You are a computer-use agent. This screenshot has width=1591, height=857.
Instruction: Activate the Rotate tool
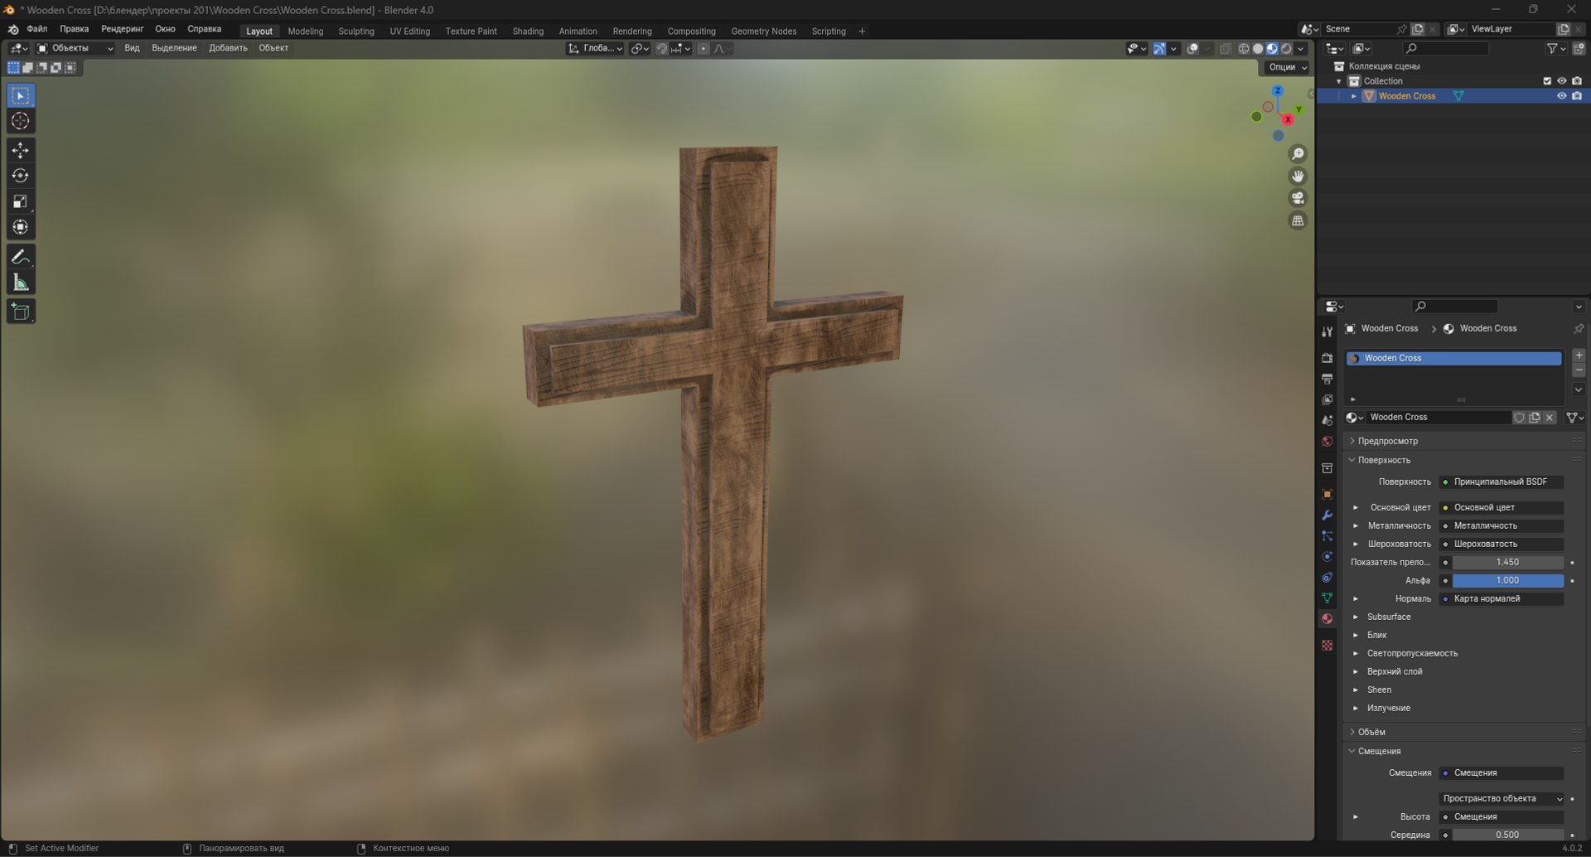tap(21, 176)
